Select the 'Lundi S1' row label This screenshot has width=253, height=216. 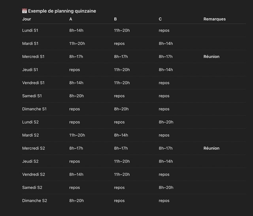[30, 30]
